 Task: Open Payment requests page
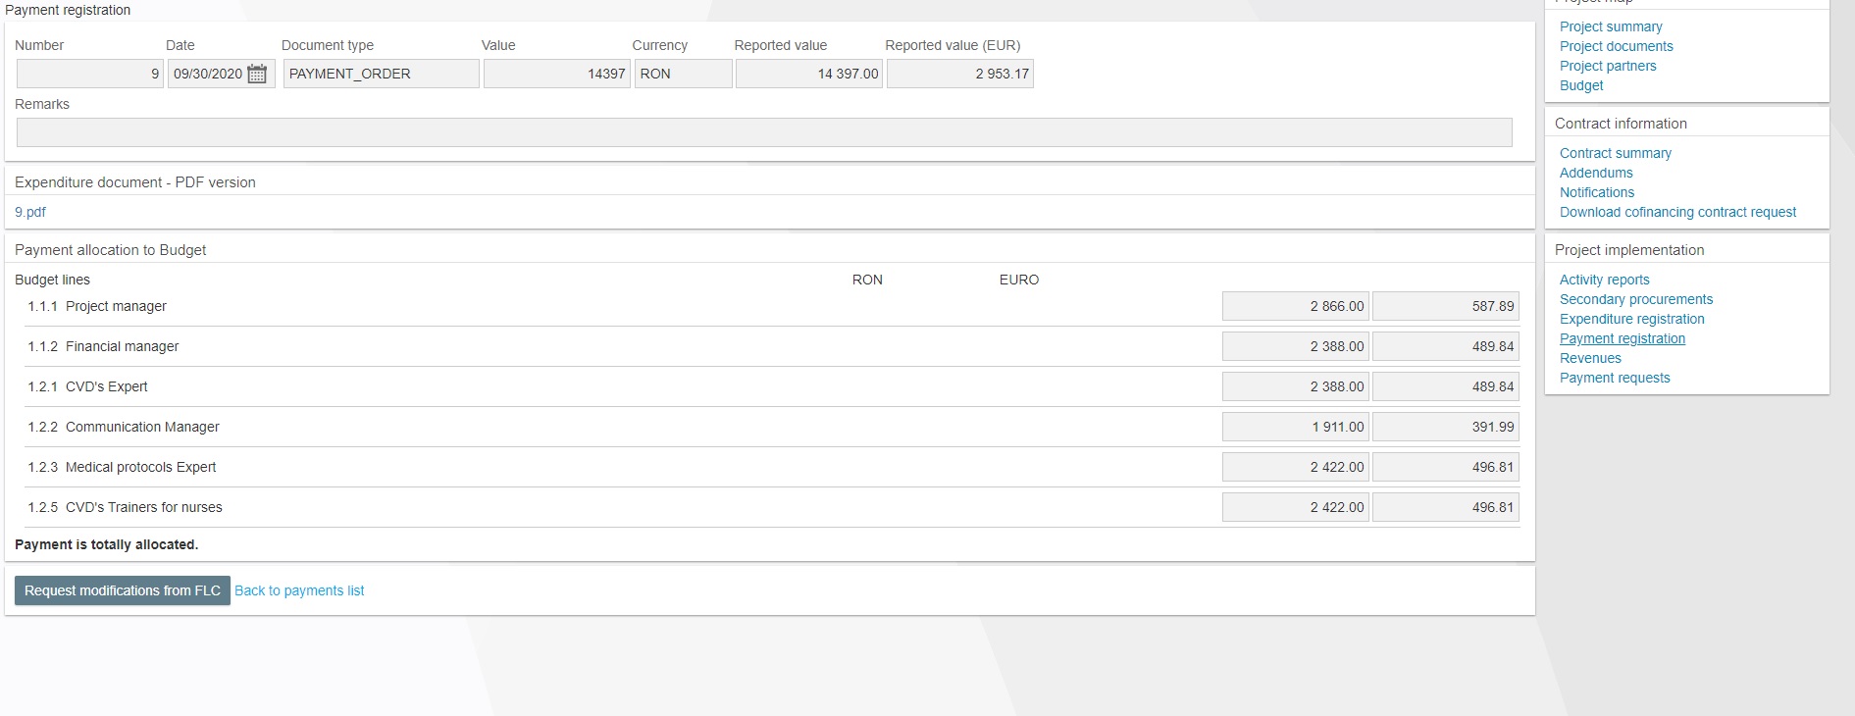[1615, 378]
